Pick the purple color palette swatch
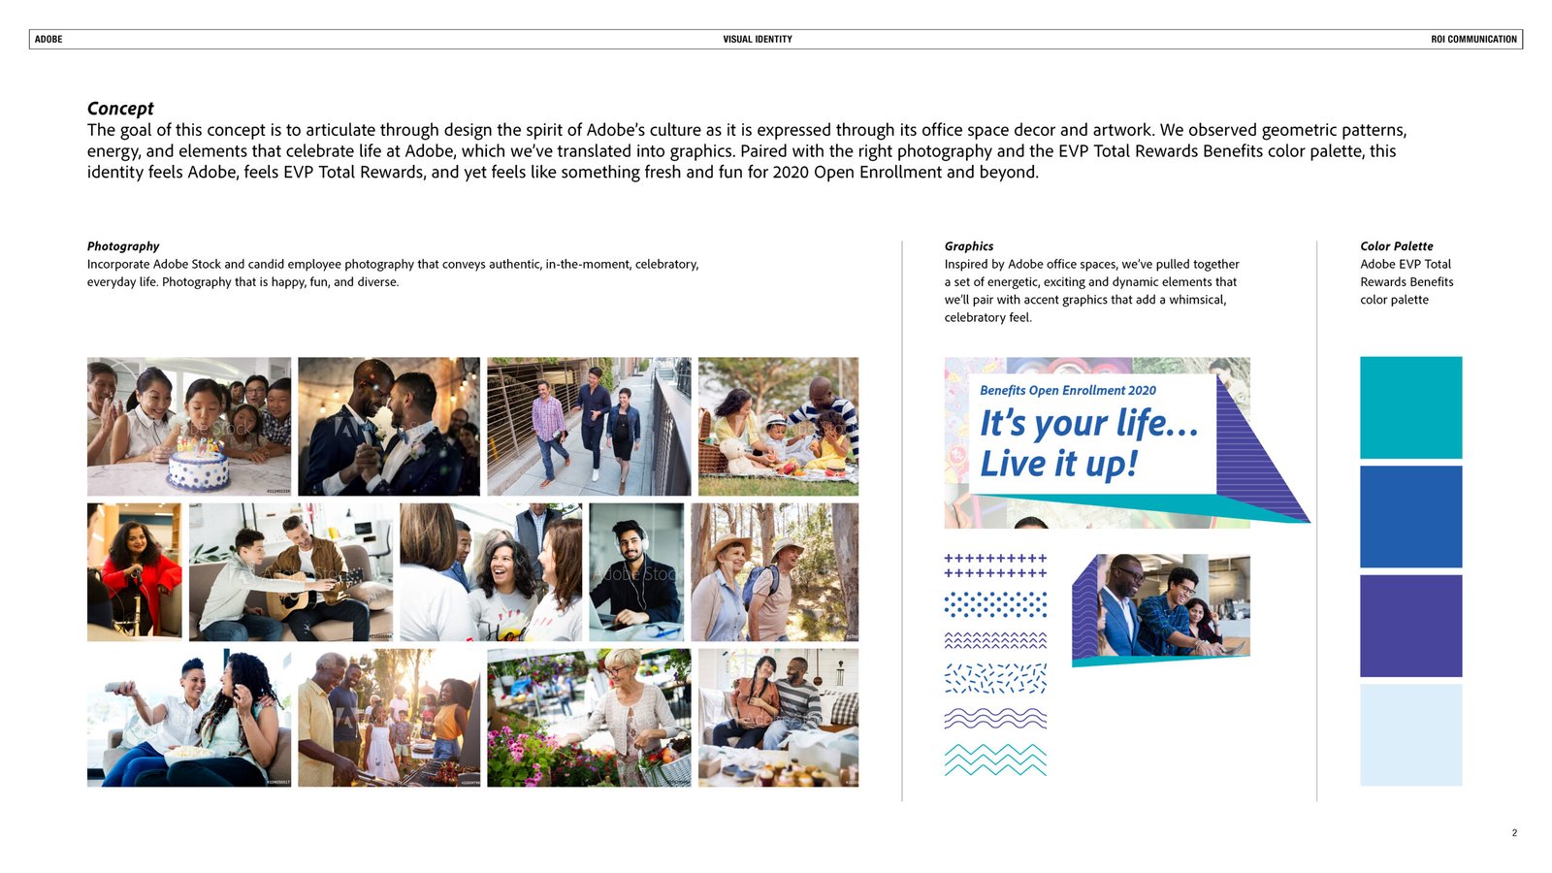1552x873 pixels. 1410,626
